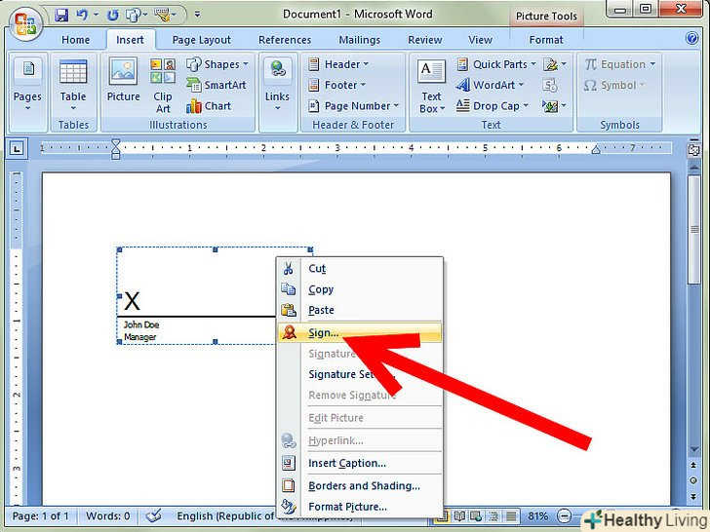Open the Symbol dropdown
The width and height of the screenshot is (710, 532).
(x=614, y=85)
